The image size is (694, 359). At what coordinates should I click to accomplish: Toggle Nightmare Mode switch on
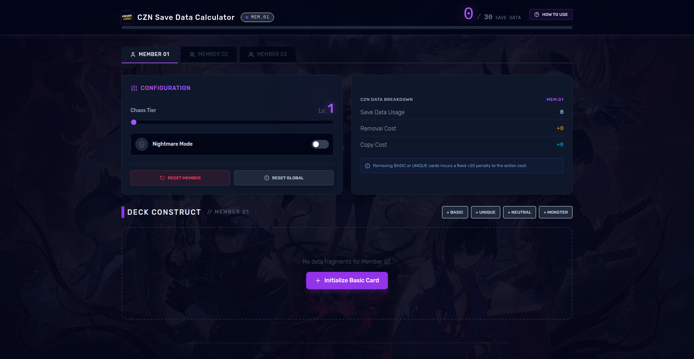320,144
